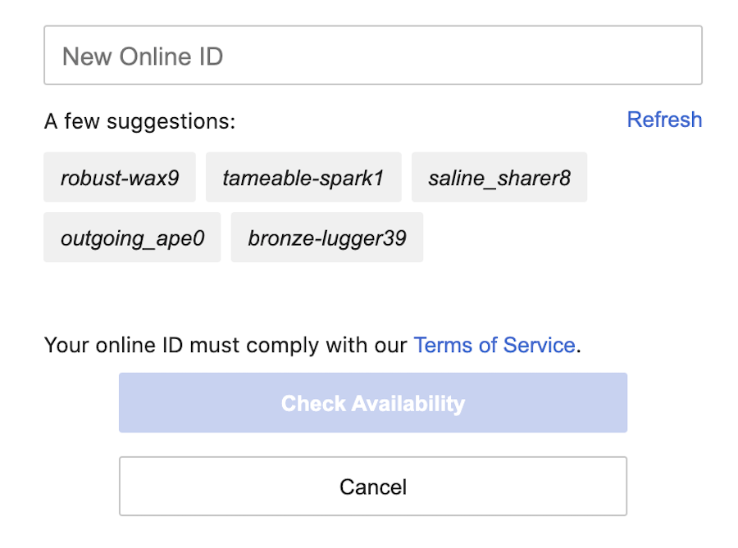Viewport: 738px width, 548px height.
Task: Dismiss the dialog with Cancel
Action: click(x=373, y=487)
